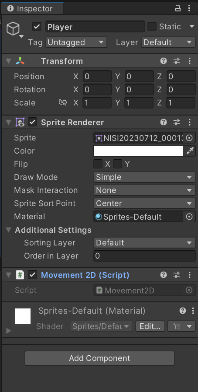
Task: Edit the Player name field
Action: 95,27
